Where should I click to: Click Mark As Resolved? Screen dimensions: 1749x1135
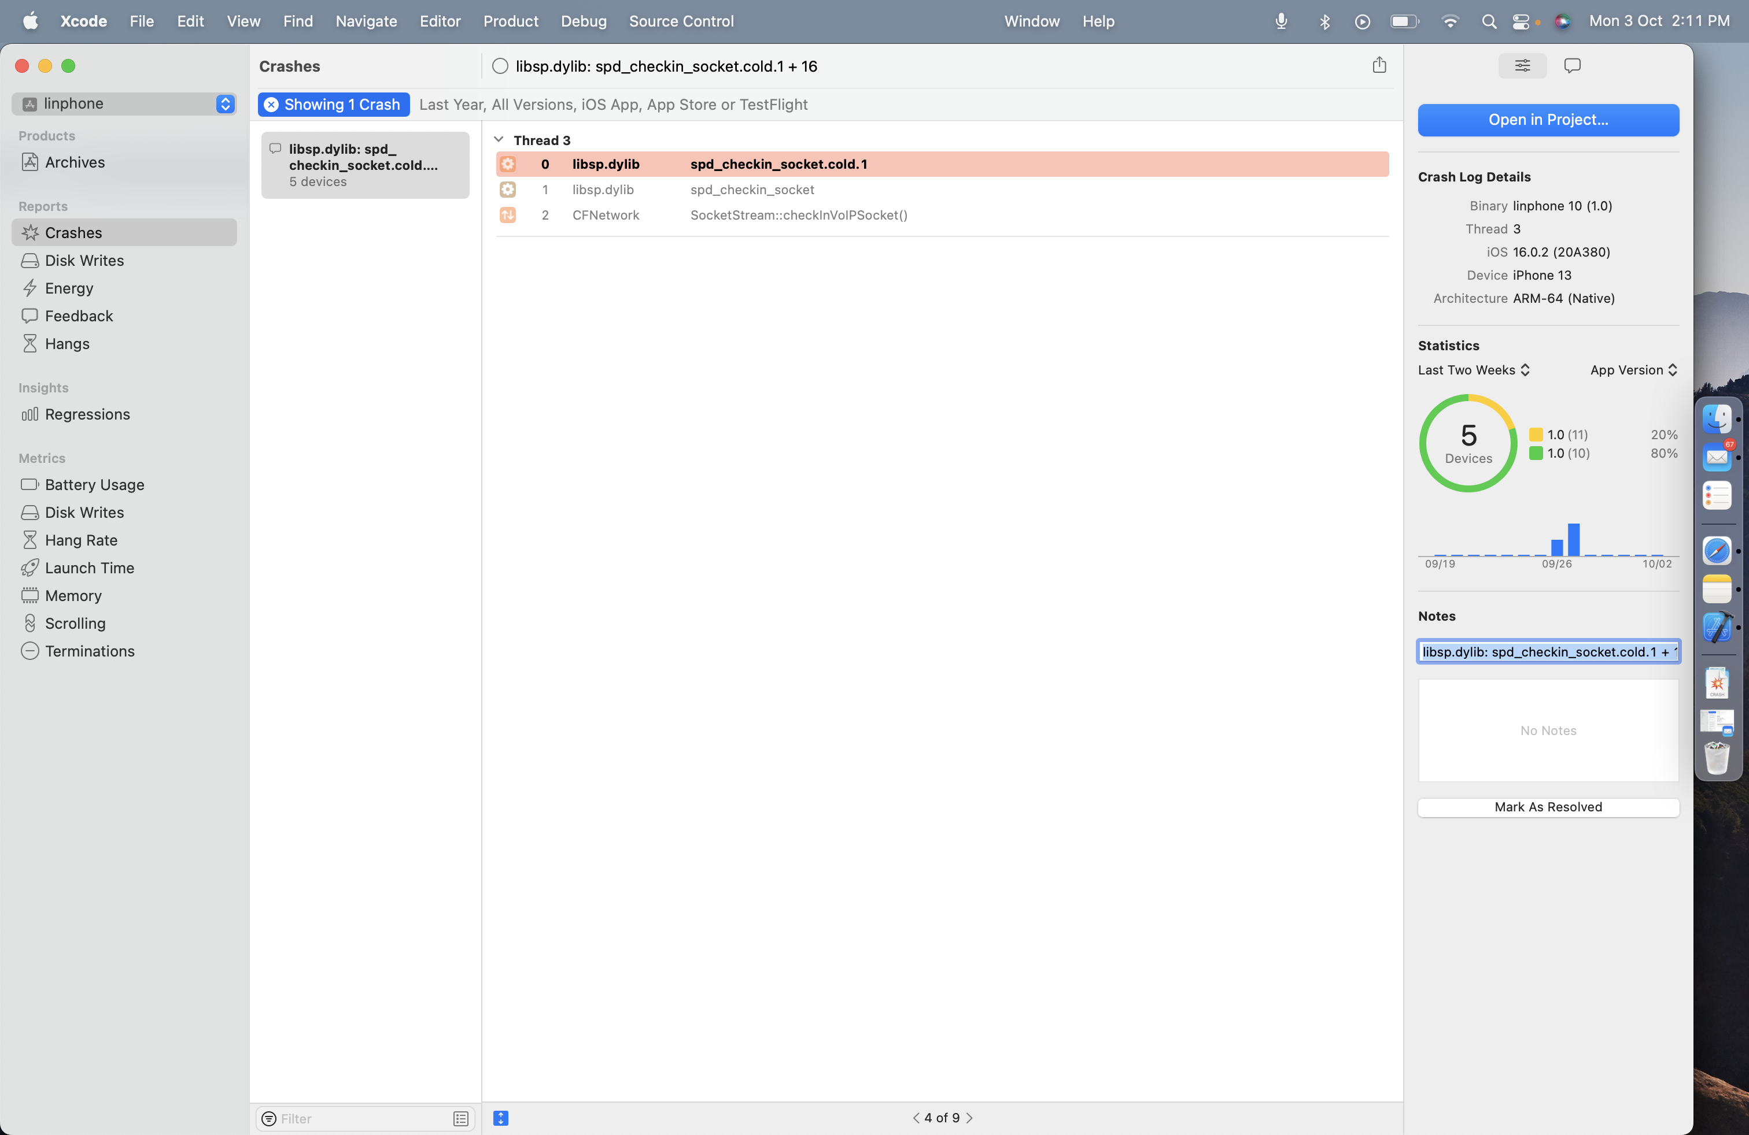1548,807
